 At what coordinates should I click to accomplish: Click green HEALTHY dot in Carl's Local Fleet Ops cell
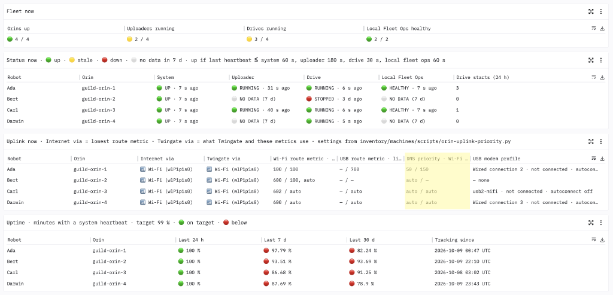[x=384, y=110]
